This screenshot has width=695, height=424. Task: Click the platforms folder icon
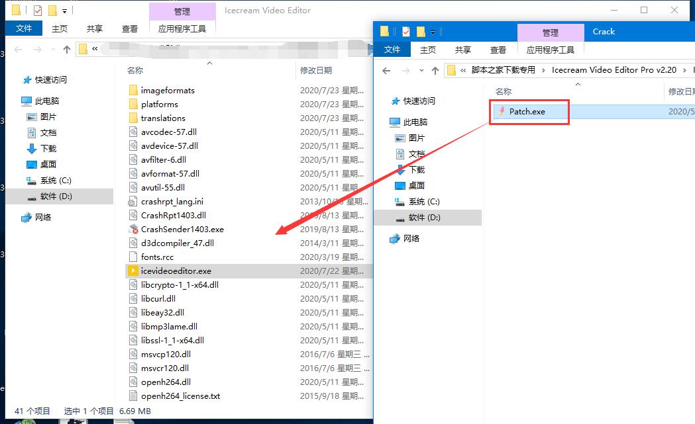133,104
